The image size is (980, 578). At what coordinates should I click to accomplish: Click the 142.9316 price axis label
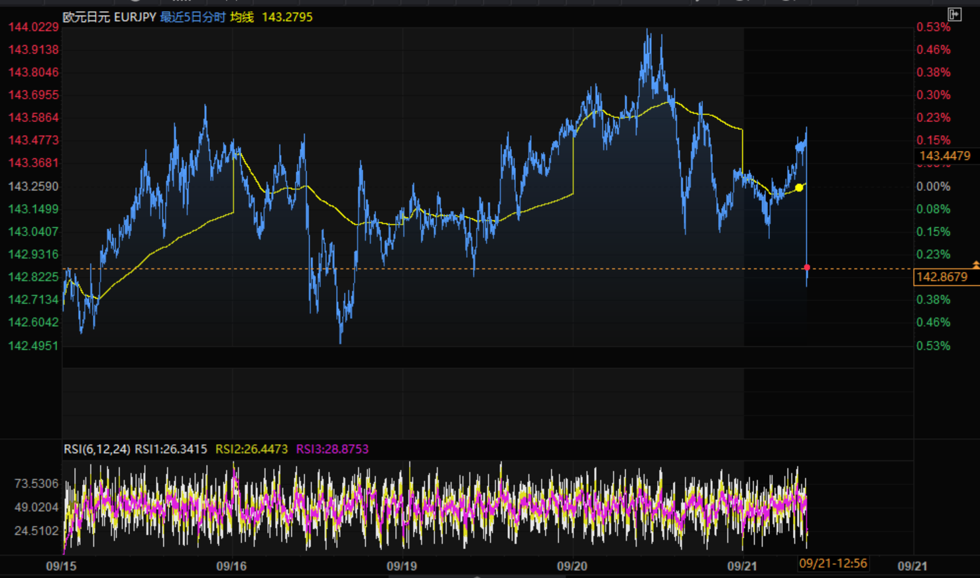33,255
